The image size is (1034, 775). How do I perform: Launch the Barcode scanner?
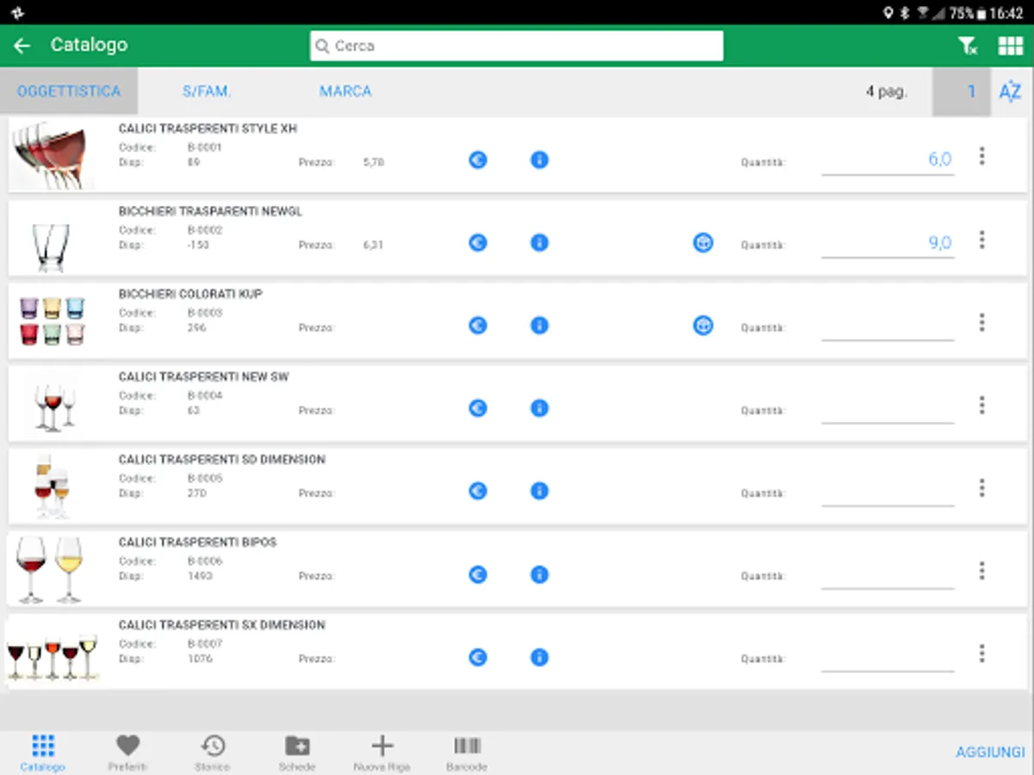[467, 752]
